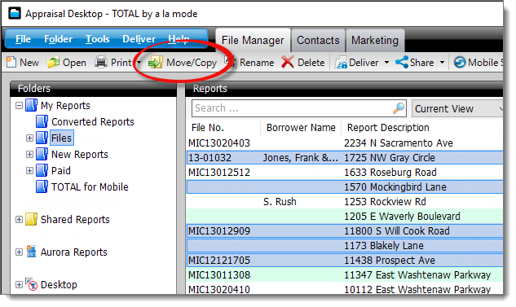The width and height of the screenshot is (516, 307).
Task: Click the TOTAL for Mobile folder icon
Action: [42, 186]
